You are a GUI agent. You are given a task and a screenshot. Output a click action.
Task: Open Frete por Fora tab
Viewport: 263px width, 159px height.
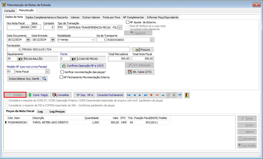click(111, 17)
